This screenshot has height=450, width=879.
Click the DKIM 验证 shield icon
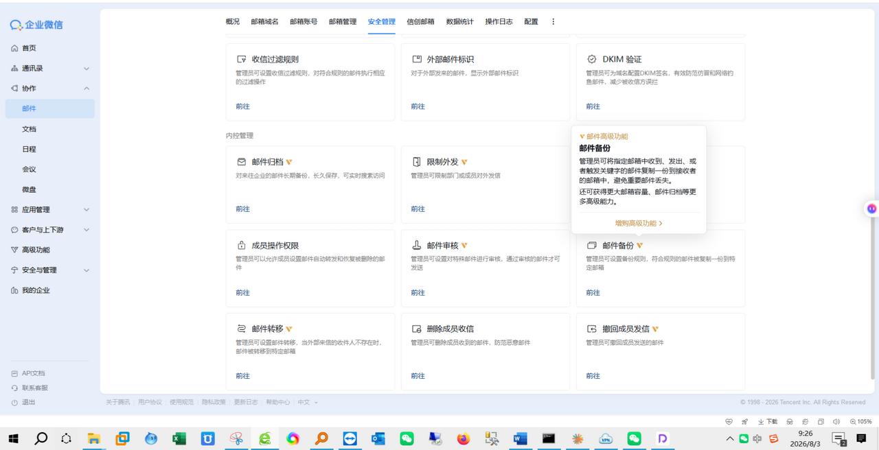pos(591,60)
